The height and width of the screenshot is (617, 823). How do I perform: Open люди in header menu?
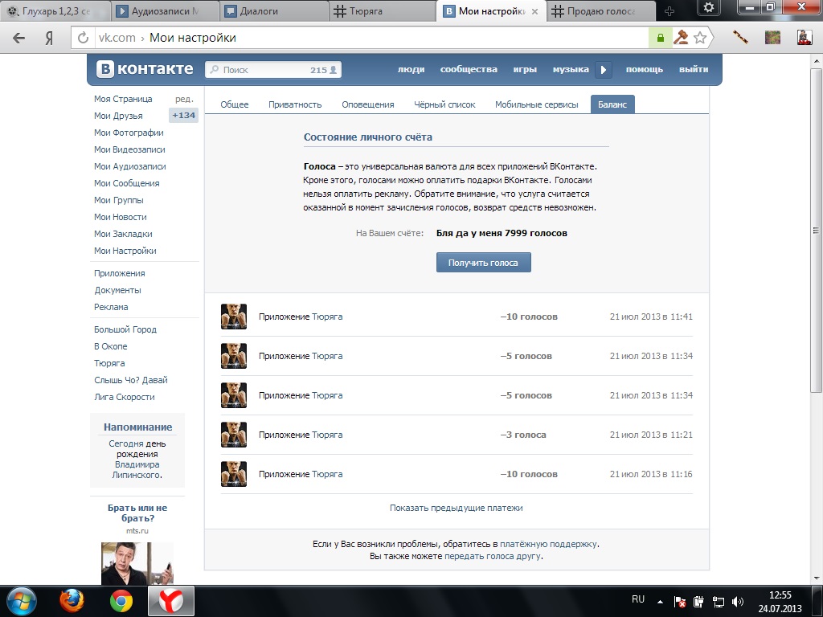pyautogui.click(x=411, y=69)
